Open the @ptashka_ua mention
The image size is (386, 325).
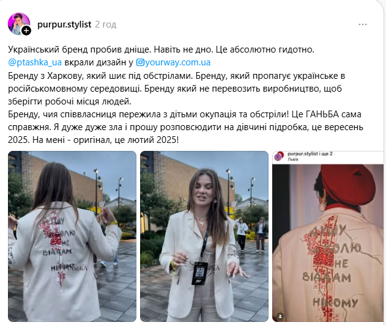pyautogui.click(x=35, y=62)
